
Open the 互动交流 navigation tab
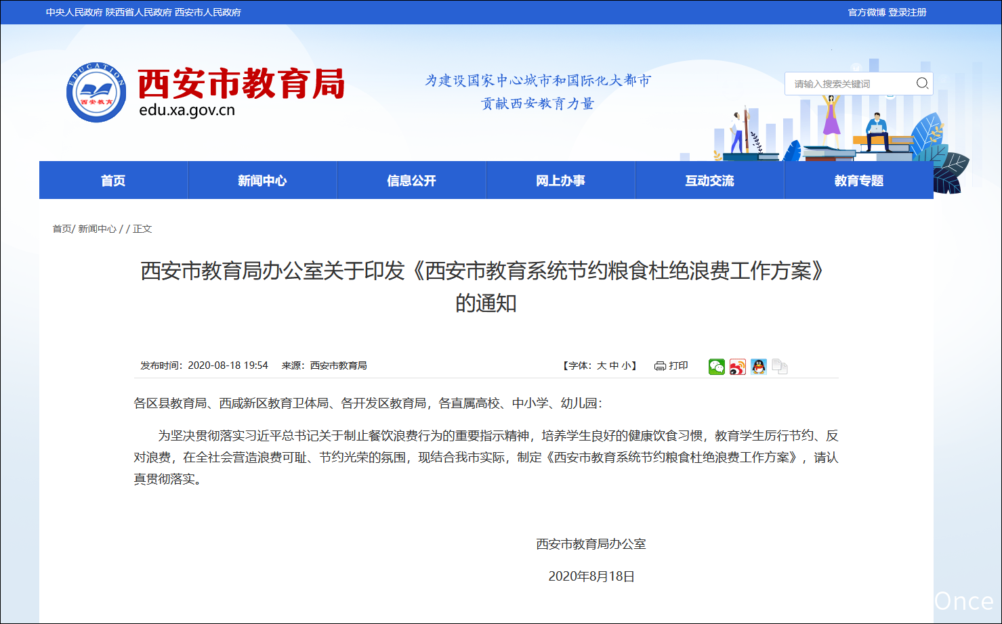pyautogui.click(x=709, y=181)
